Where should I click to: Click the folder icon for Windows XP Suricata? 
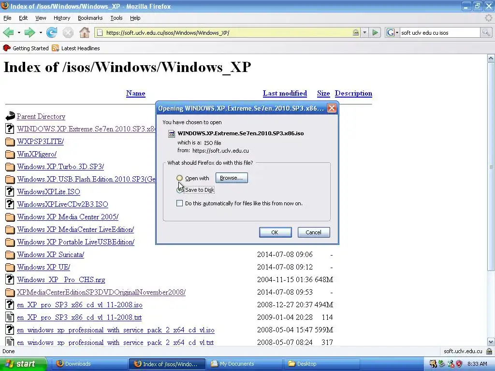coord(10,255)
